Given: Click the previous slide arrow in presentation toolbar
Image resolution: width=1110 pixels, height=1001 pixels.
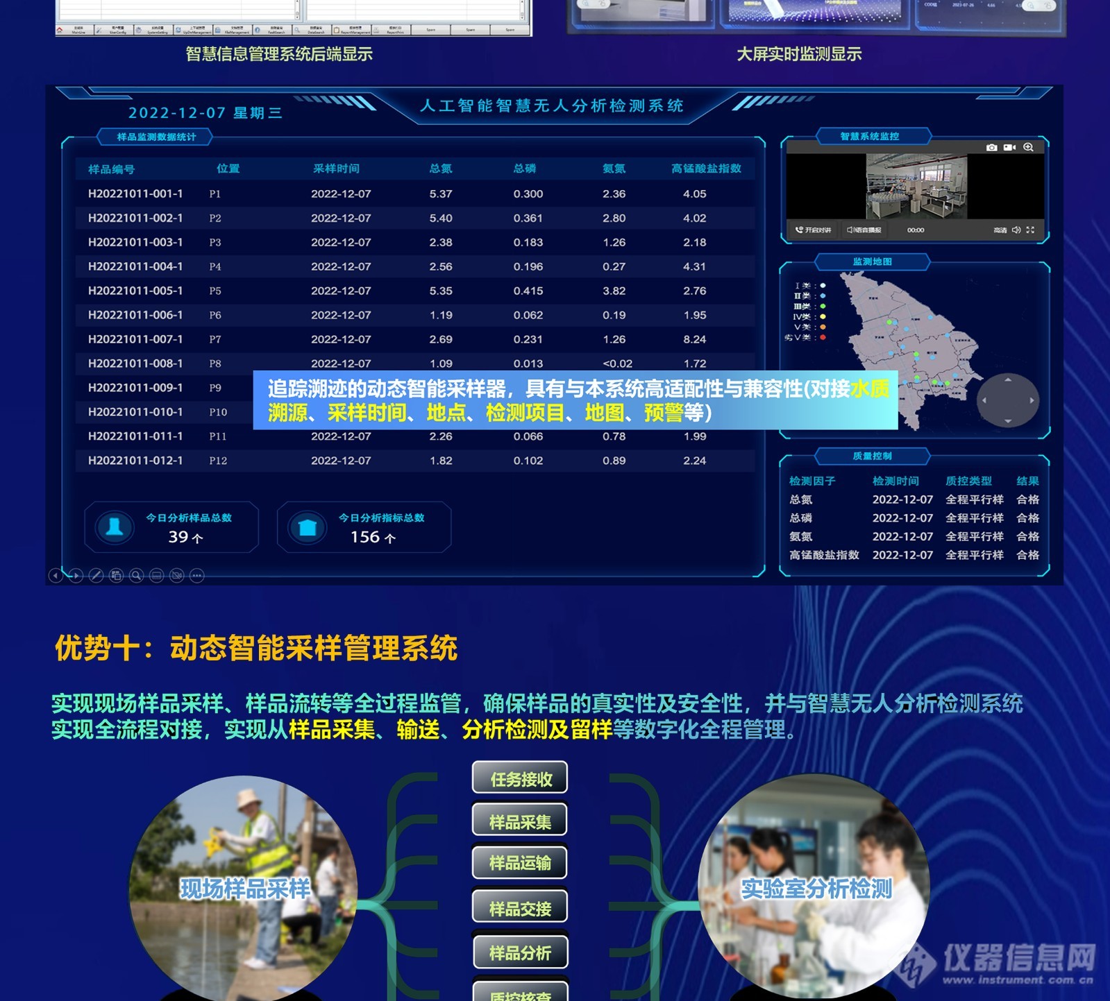Looking at the screenshot, I should pyautogui.click(x=56, y=575).
